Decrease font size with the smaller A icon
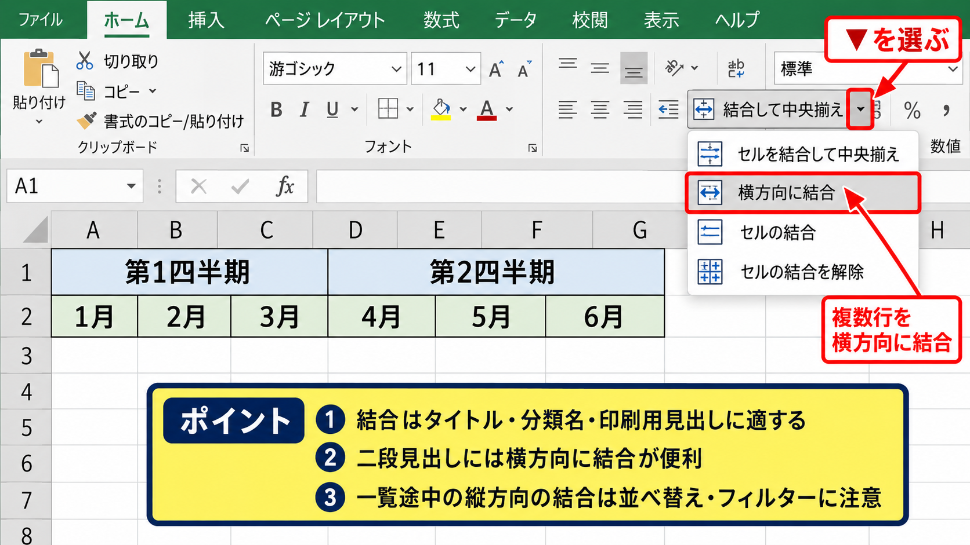970x545 pixels. pyautogui.click(x=524, y=70)
